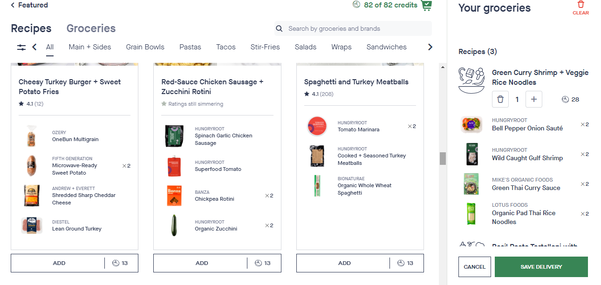Click the Ratings still simmering label
601x285 pixels.
[x=192, y=104]
